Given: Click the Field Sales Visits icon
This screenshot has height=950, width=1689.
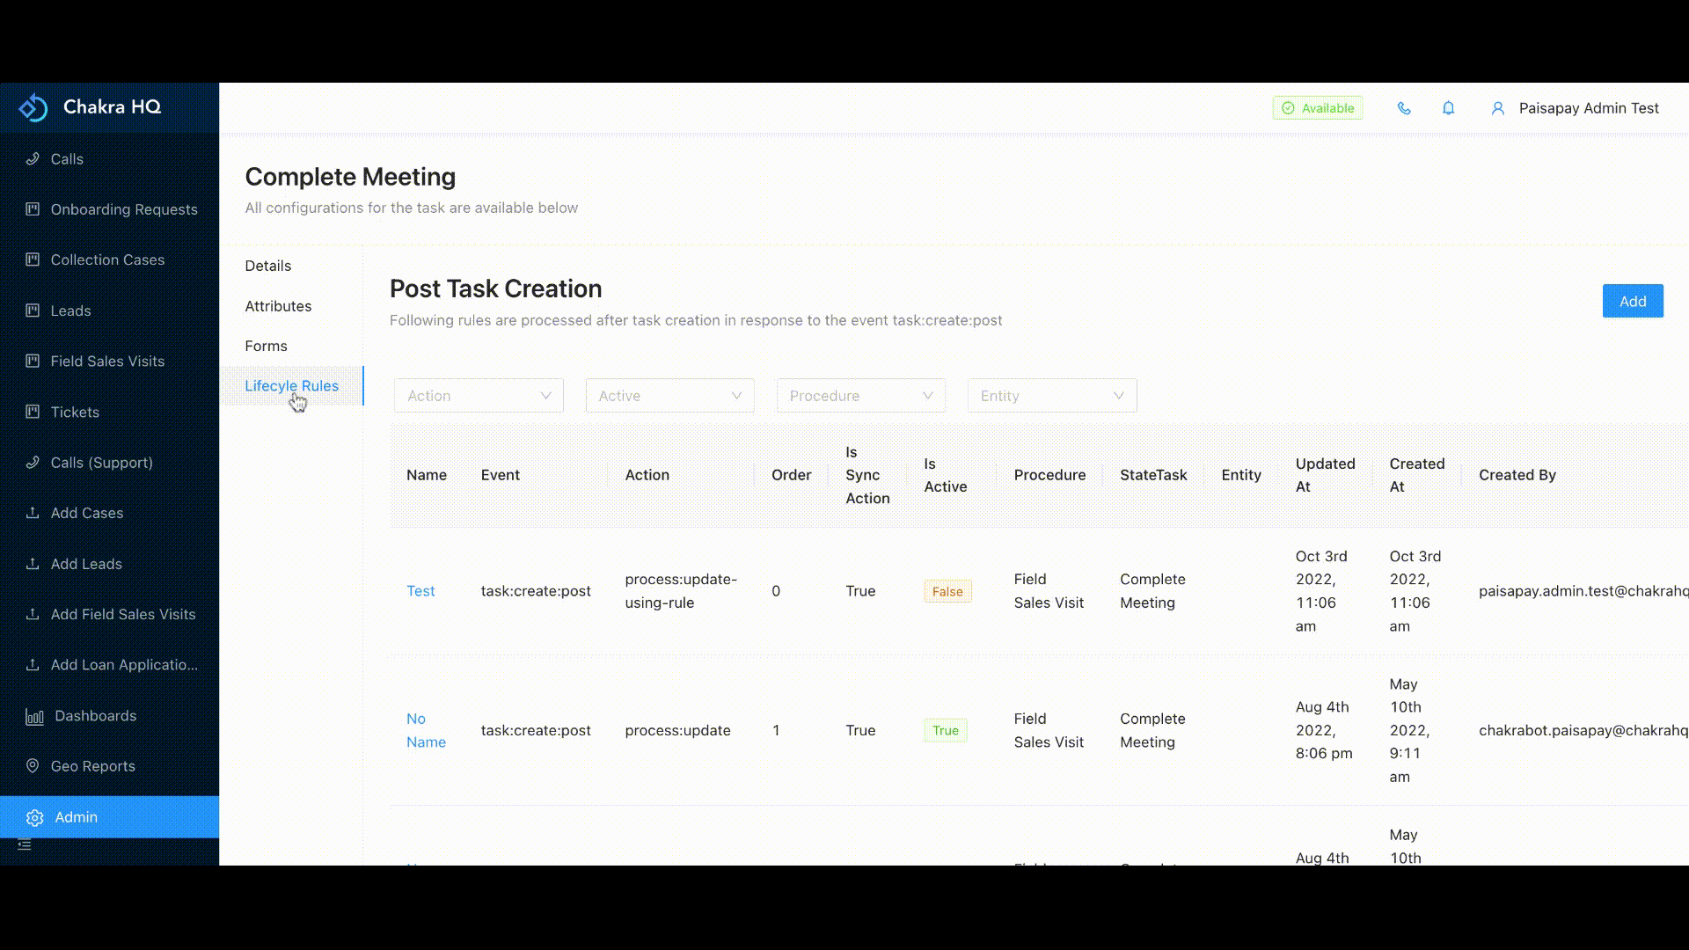Looking at the screenshot, I should tap(32, 361).
